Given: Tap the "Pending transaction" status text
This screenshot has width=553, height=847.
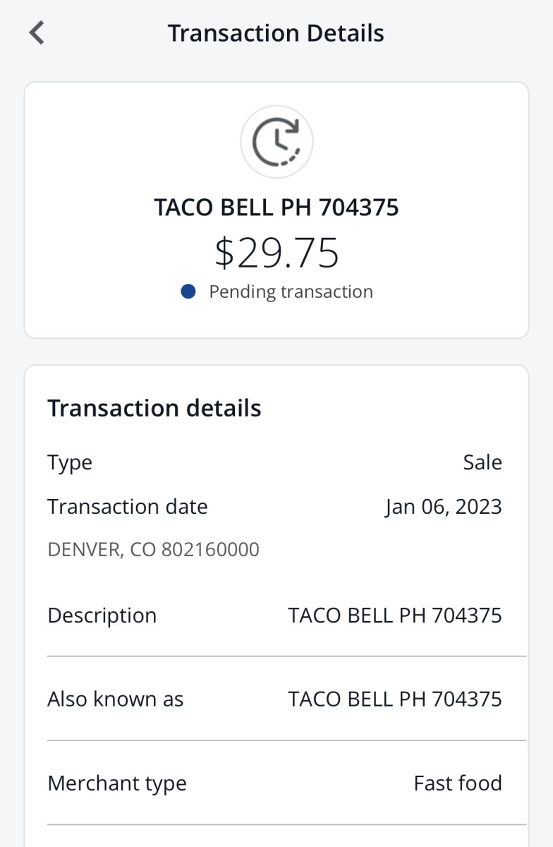Looking at the screenshot, I should [x=291, y=292].
